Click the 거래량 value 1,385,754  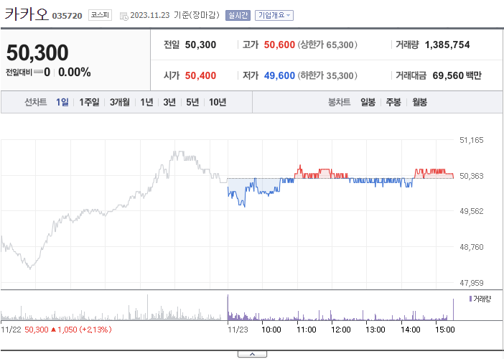click(x=447, y=45)
